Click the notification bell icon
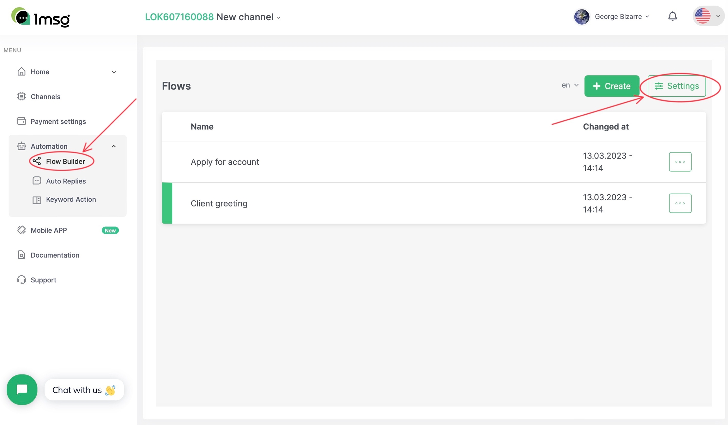 coord(672,16)
